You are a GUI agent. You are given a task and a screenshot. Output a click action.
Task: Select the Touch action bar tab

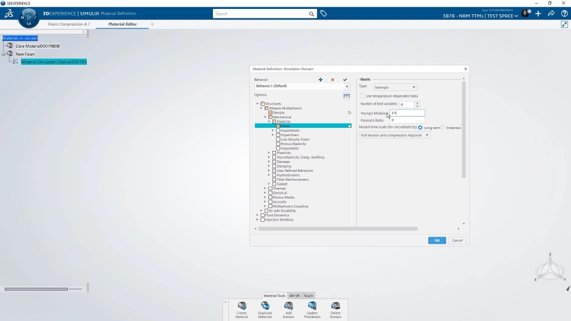308,295
